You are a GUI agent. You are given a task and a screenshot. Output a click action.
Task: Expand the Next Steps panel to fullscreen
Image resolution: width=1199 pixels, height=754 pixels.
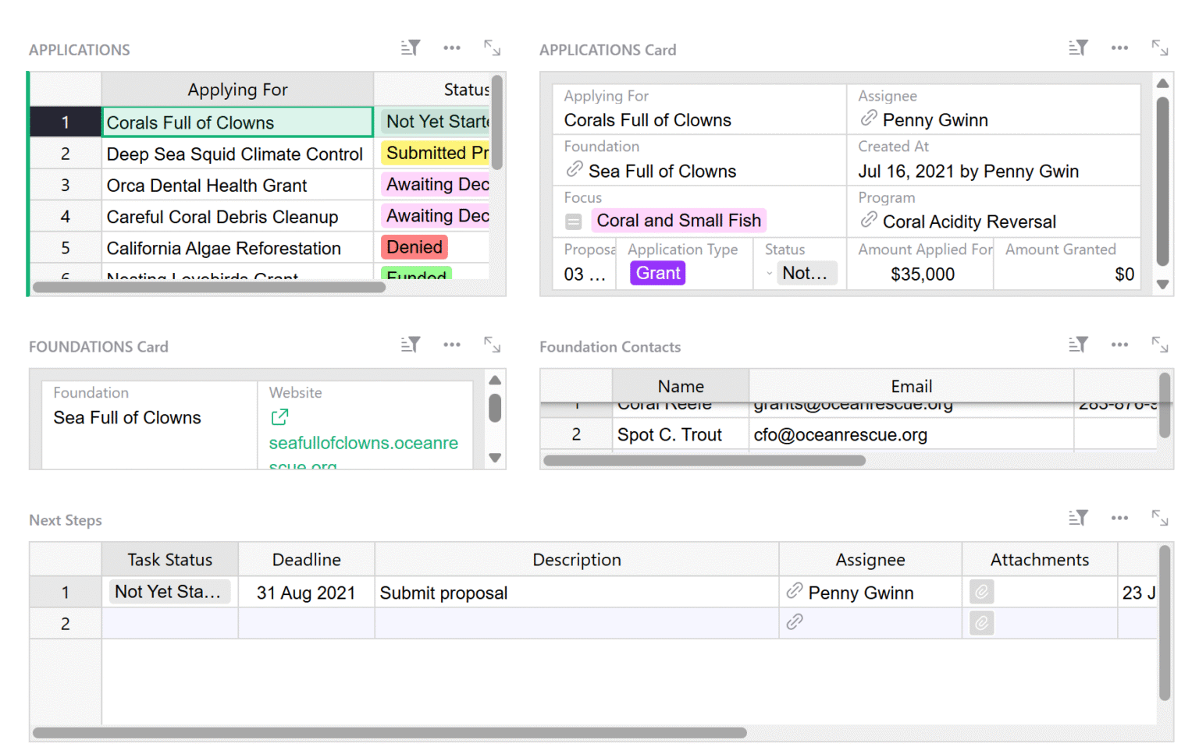tap(1161, 517)
